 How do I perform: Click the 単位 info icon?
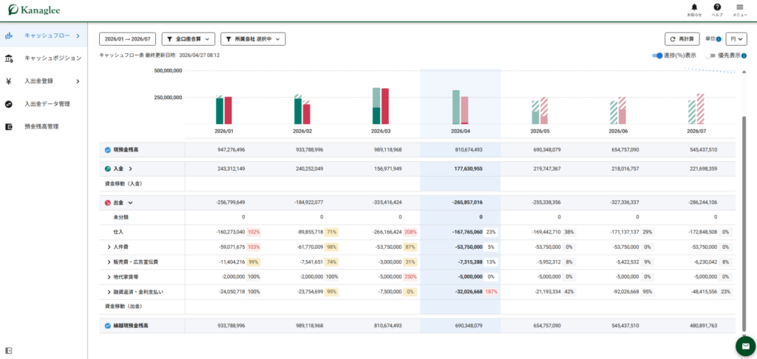[x=719, y=39]
